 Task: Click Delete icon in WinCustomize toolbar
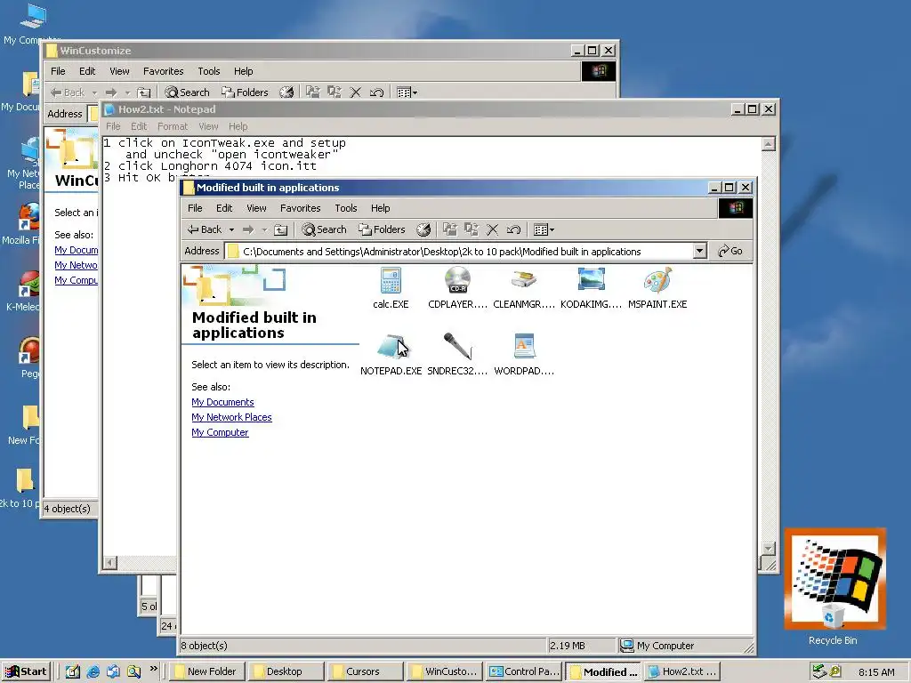point(356,92)
